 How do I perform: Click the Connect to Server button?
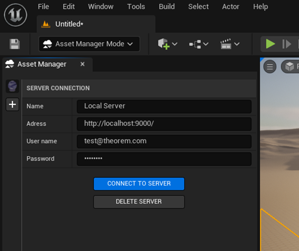click(x=139, y=183)
